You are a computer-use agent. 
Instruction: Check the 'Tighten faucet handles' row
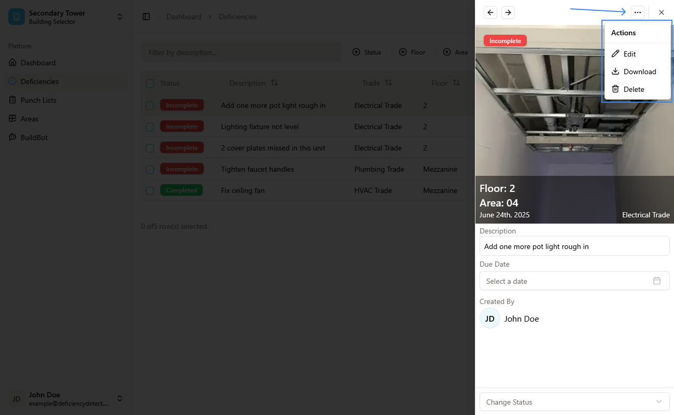[150, 170]
